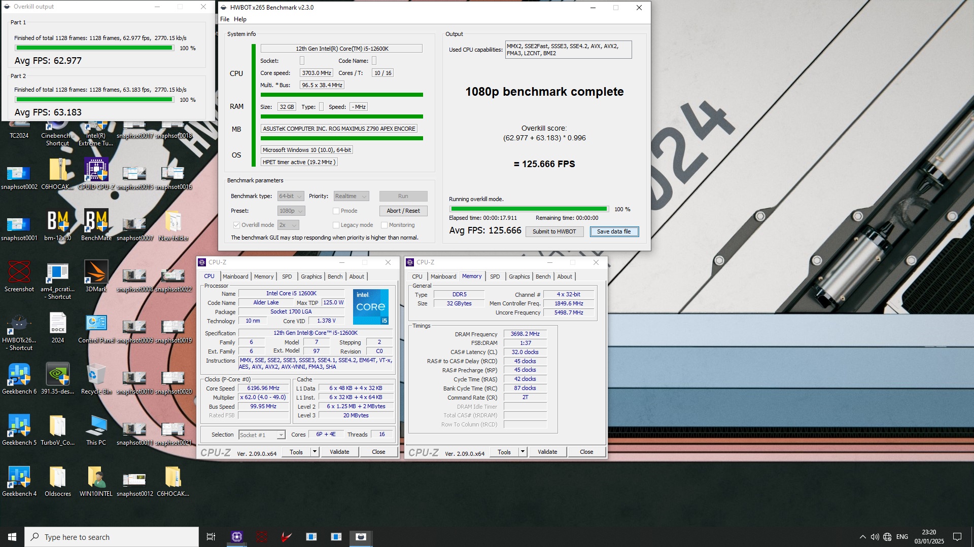Click Save data file button
Viewport: 974px width, 547px height.
click(614, 231)
